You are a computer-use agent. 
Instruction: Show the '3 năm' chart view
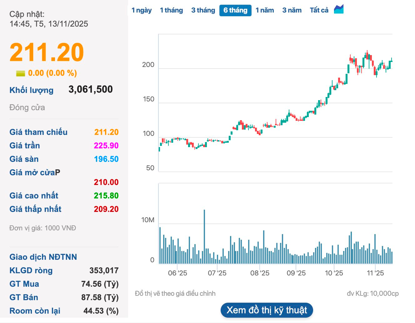point(292,10)
